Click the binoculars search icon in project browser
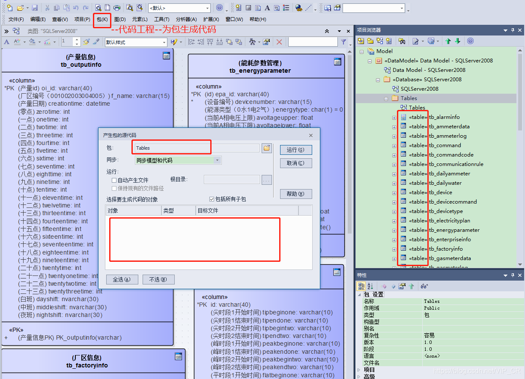 [x=402, y=41]
